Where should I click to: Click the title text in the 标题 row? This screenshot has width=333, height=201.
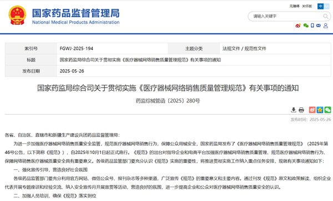pyautogui.click(x=140, y=60)
